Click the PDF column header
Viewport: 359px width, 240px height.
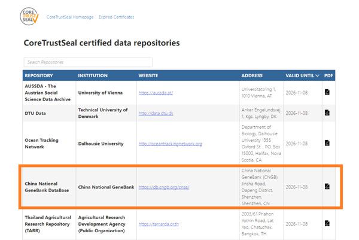pos(328,75)
